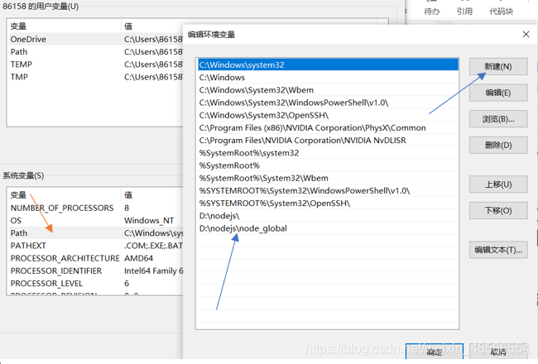Click 代码块 in background editor toolbar

click(502, 12)
